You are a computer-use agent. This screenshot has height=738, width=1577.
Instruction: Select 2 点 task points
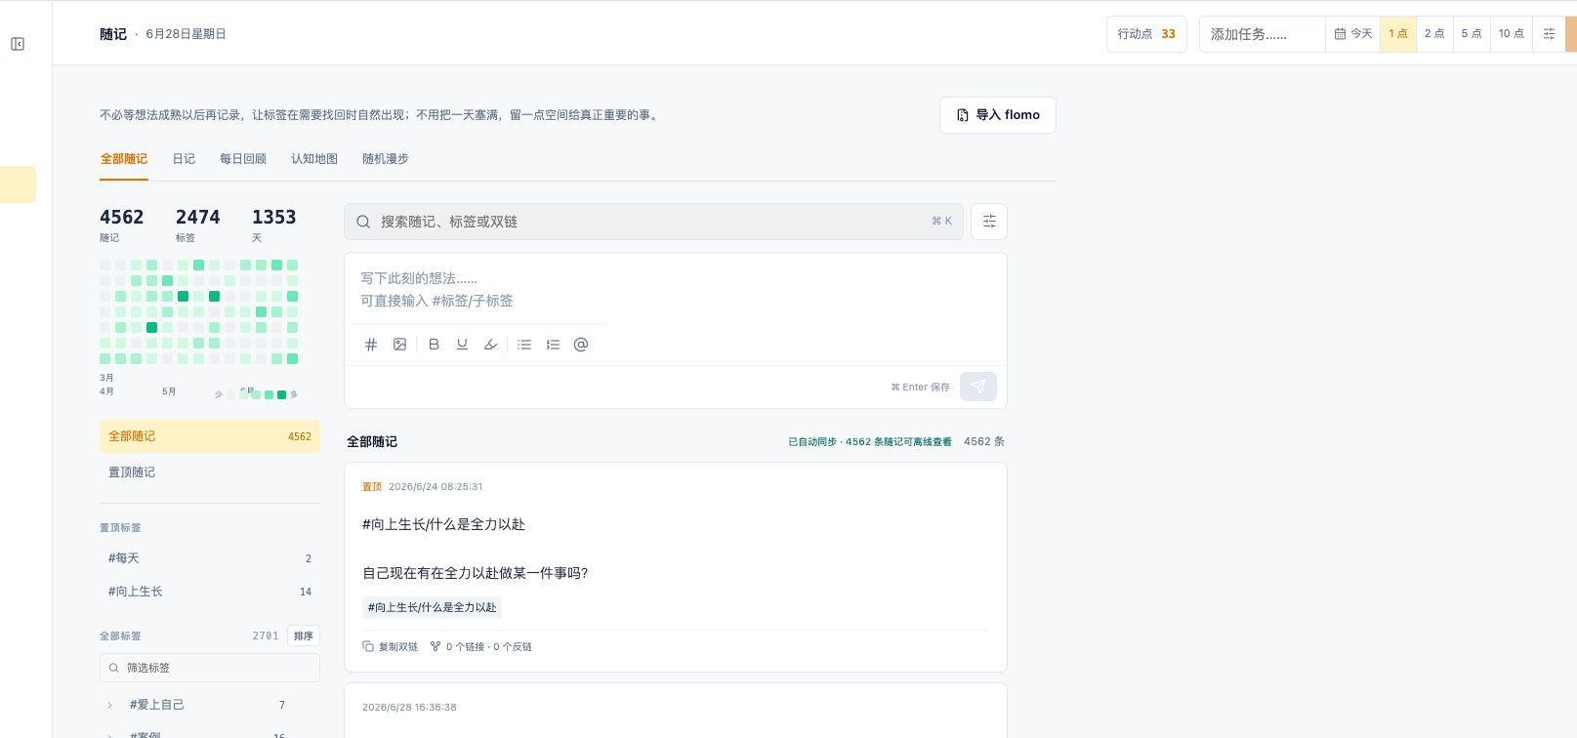tap(1434, 33)
